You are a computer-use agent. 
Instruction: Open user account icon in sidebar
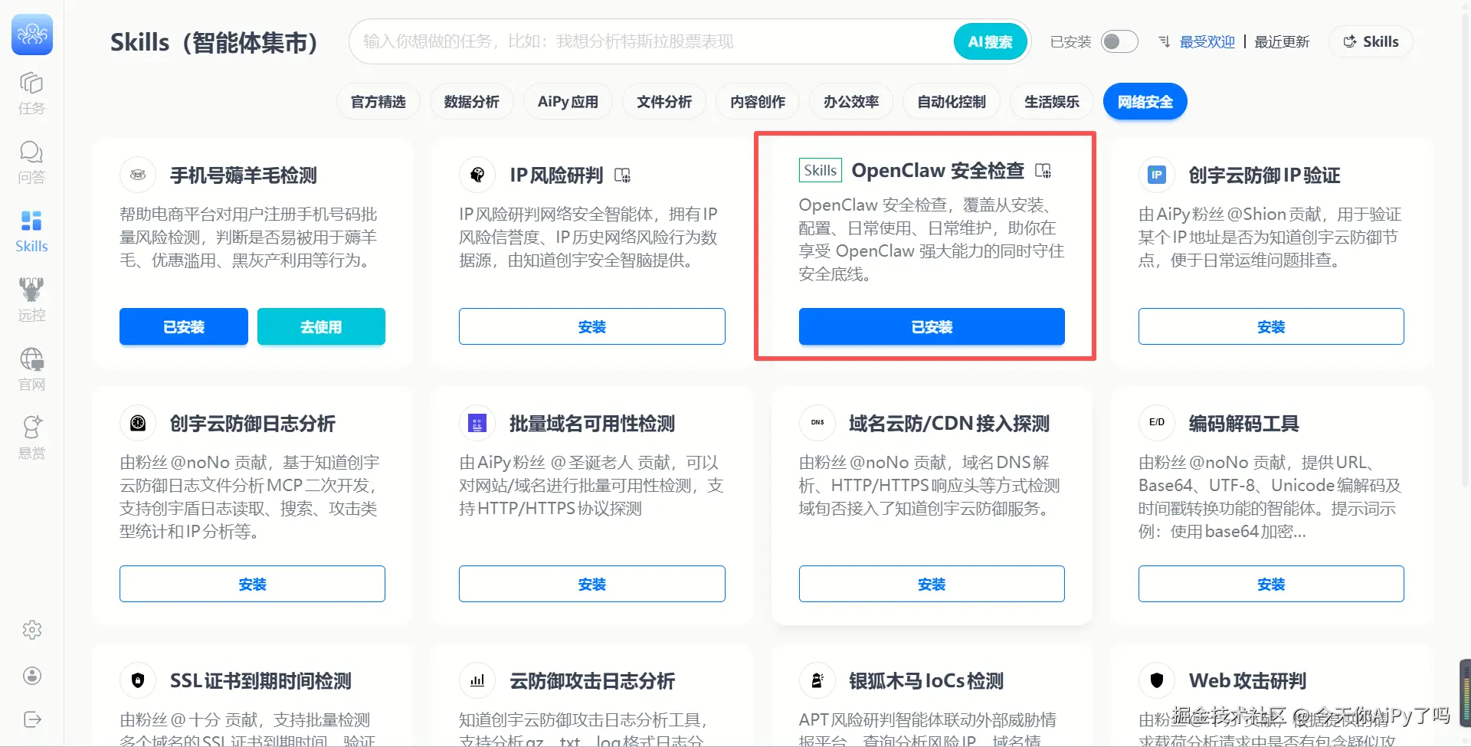(x=32, y=676)
